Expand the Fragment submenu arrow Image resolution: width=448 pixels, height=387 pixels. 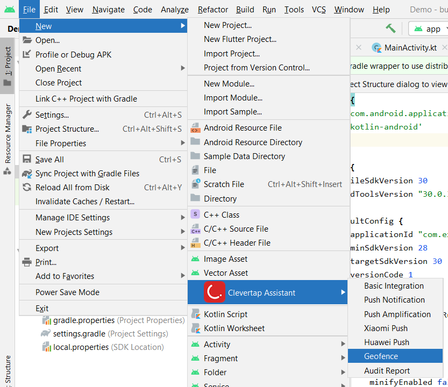(x=343, y=357)
